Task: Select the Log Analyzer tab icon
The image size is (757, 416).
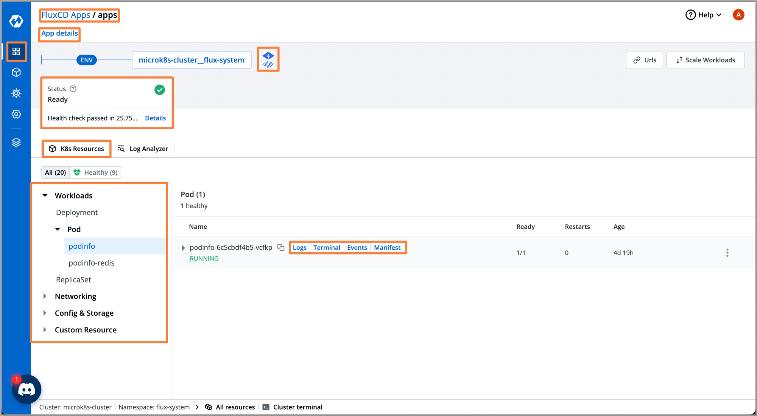Action: 121,148
